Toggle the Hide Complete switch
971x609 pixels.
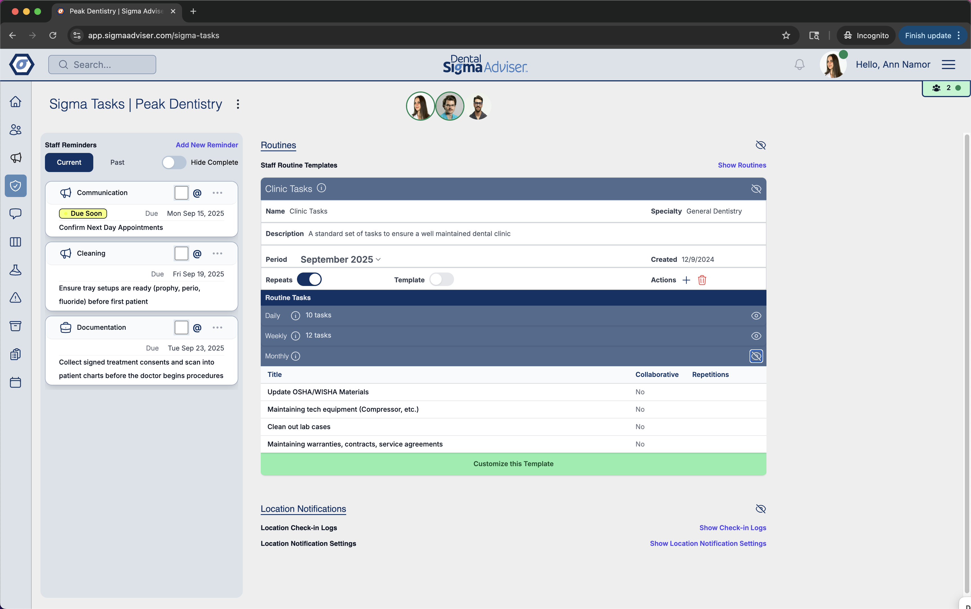pyautogui.click(x=174, y=162)
